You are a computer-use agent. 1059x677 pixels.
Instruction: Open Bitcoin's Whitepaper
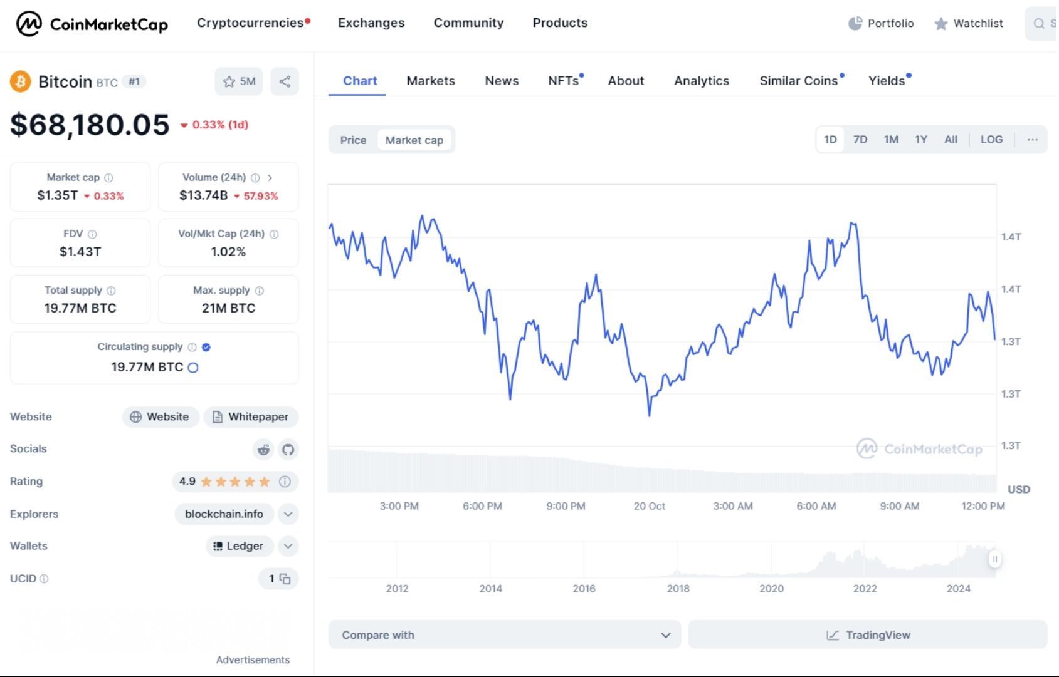pos(251,416)
